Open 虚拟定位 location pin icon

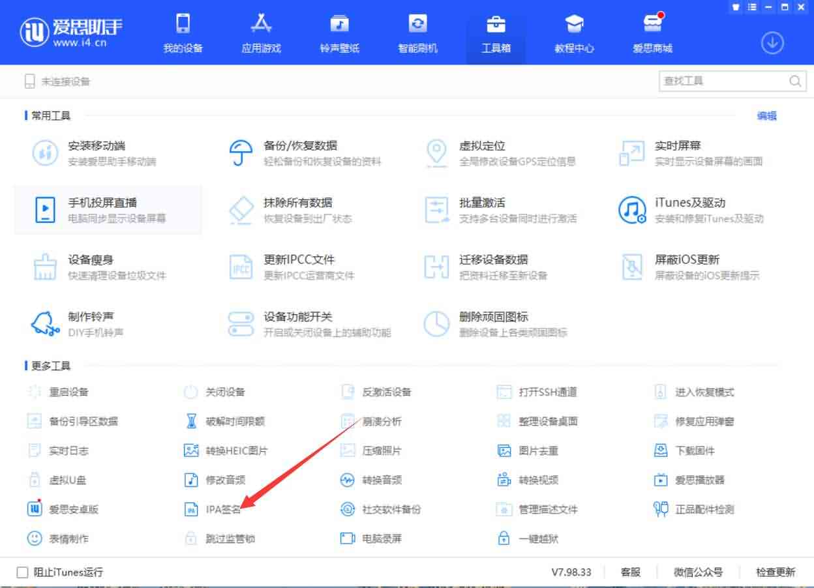(436, 153)
